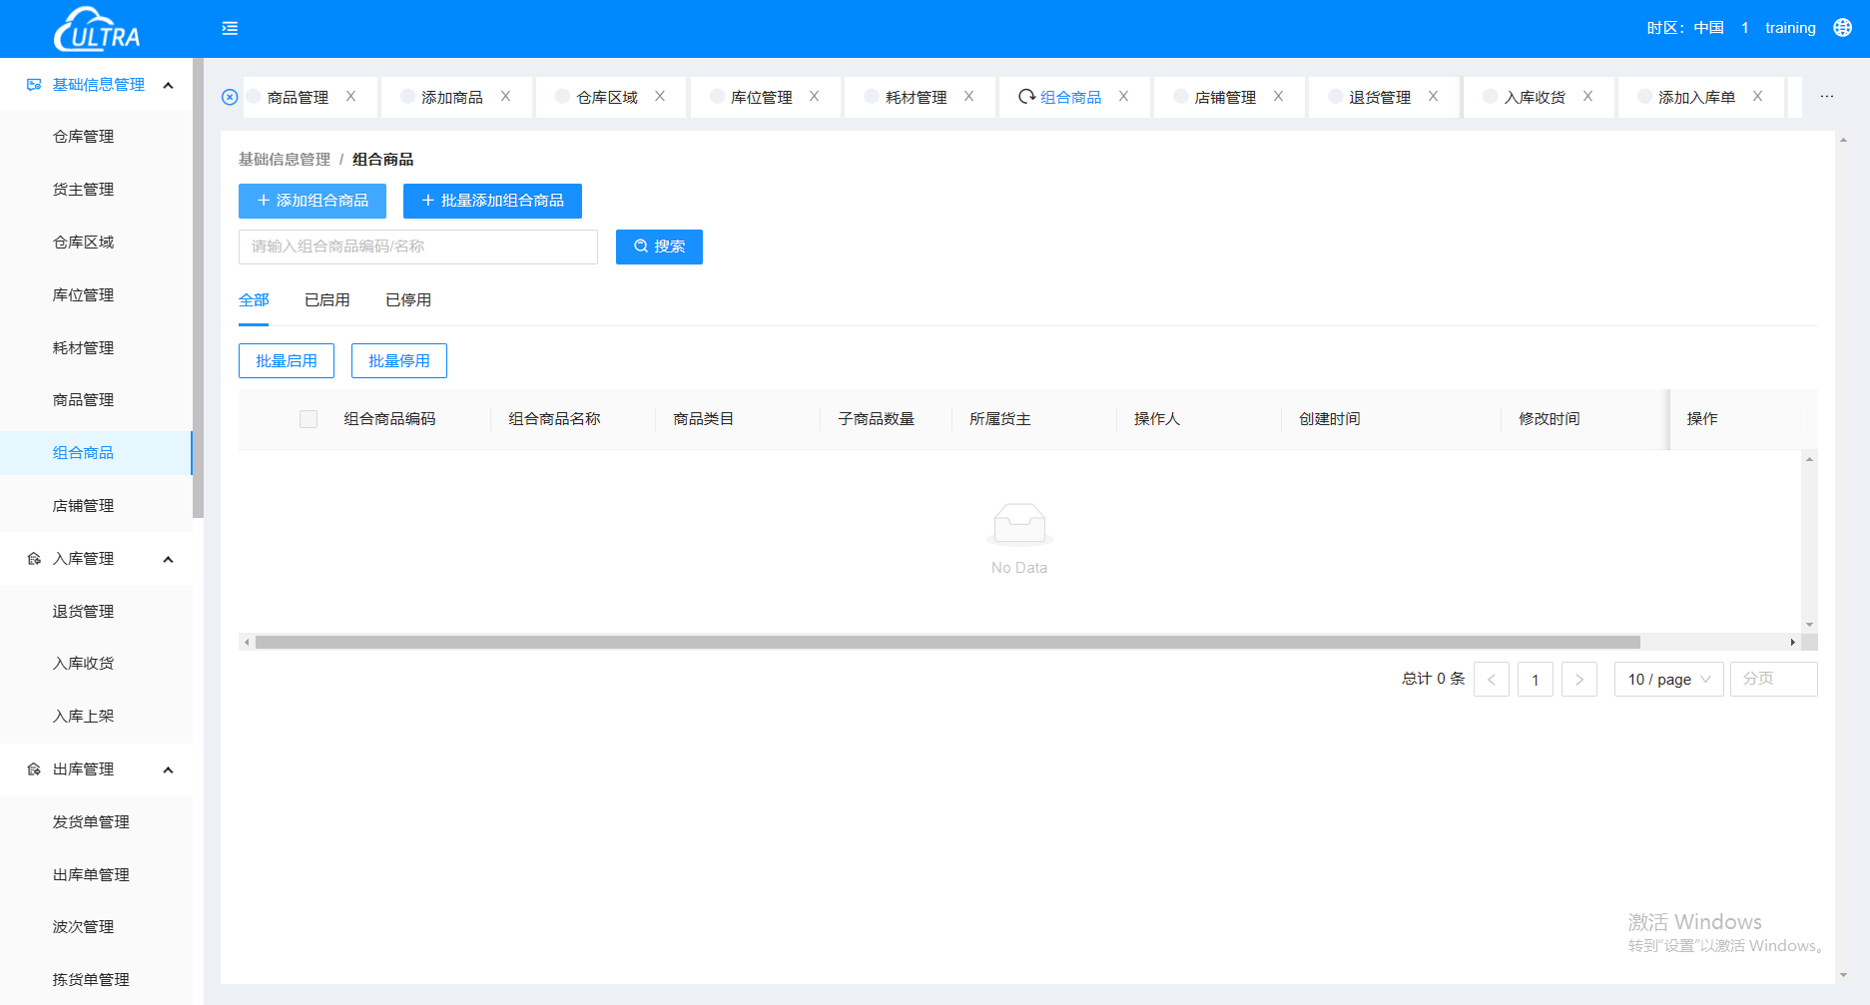
Task: Click refresh icon on 组合商品 tab
Action: [x=1026, y=97]
